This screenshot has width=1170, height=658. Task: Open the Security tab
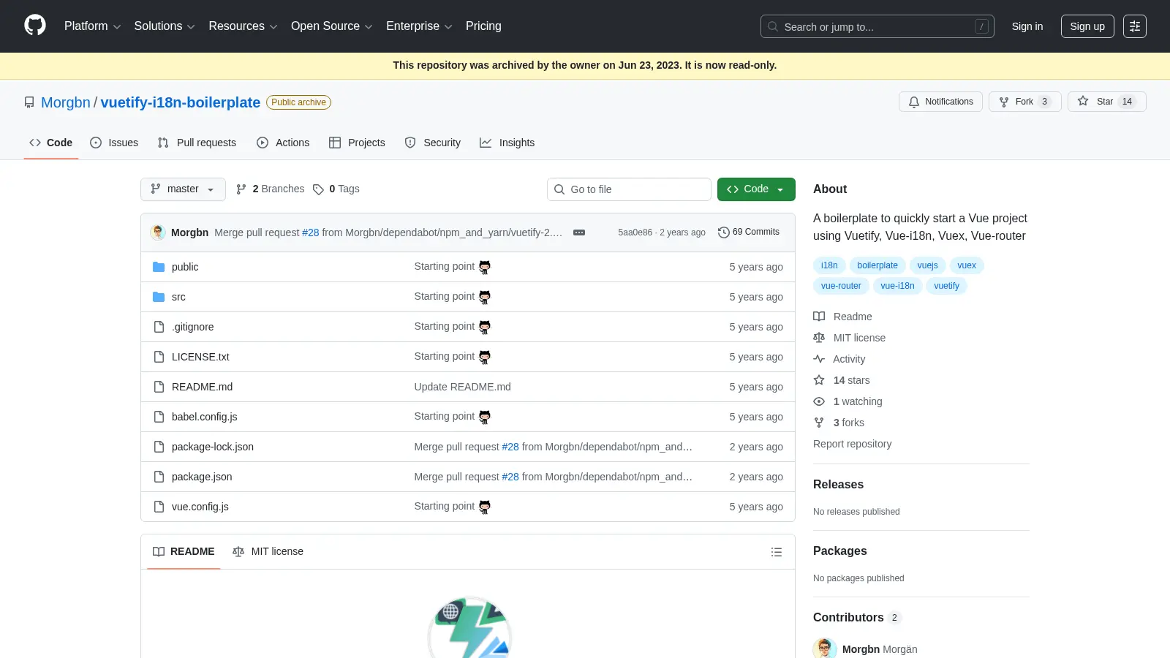pos(433,143)
